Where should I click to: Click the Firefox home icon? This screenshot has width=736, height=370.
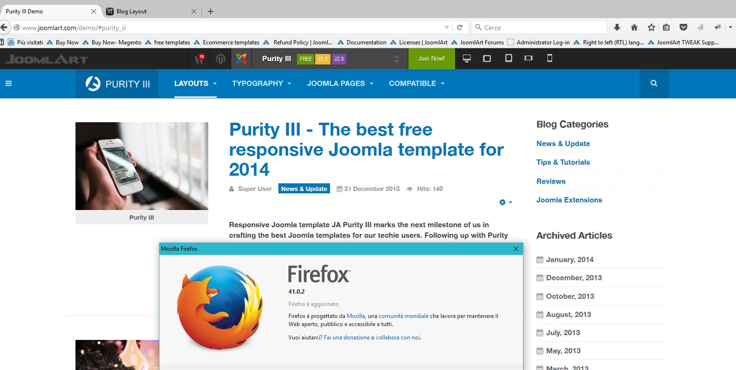pos(634,27)
